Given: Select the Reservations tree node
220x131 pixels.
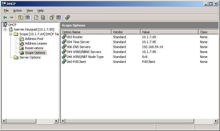Looking at the screenshot, I should point(34,48).
